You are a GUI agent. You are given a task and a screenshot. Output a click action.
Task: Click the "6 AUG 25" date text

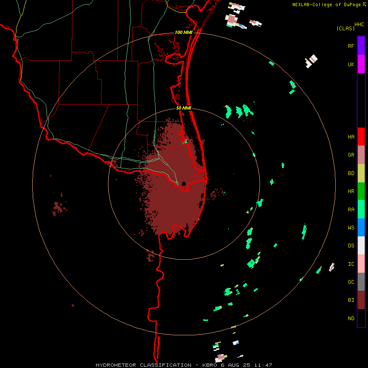click(x=236, y=365)
